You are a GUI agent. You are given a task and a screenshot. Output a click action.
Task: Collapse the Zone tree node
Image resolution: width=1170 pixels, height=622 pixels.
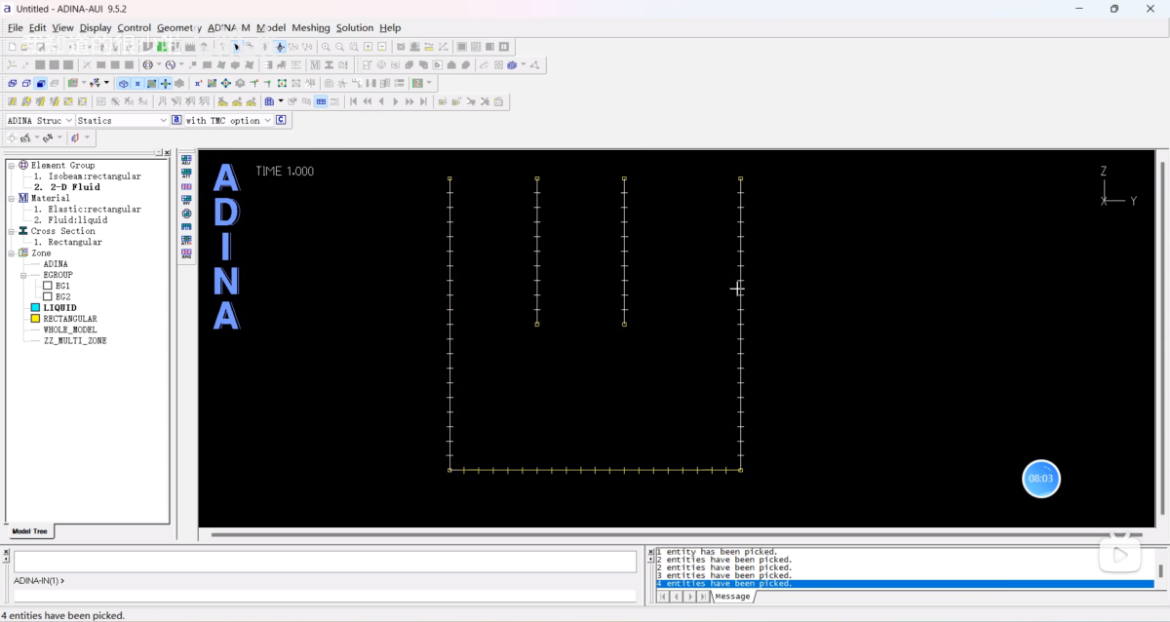12,253
